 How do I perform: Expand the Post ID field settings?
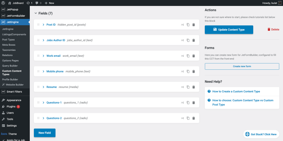[43, 24]
